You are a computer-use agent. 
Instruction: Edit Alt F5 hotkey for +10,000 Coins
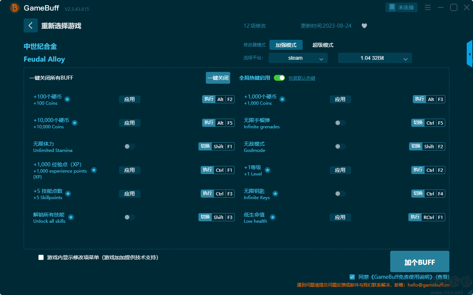tap(218, 123)
